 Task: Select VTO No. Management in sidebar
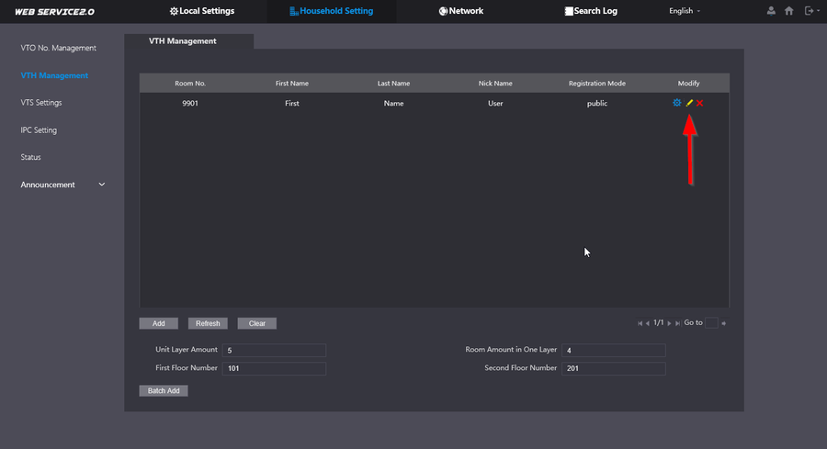pos(58,48)
